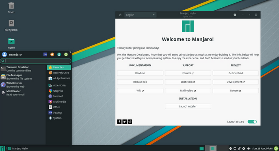Select the All Applications category
279x151 pixels.
[x=59, y=78]
